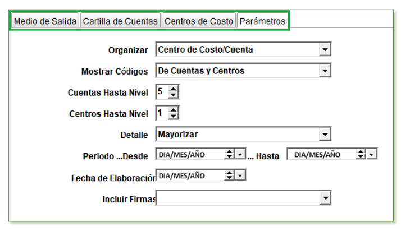
Task: Click the Centros Hasta Nivel value field
Action: tap(162, 113)
